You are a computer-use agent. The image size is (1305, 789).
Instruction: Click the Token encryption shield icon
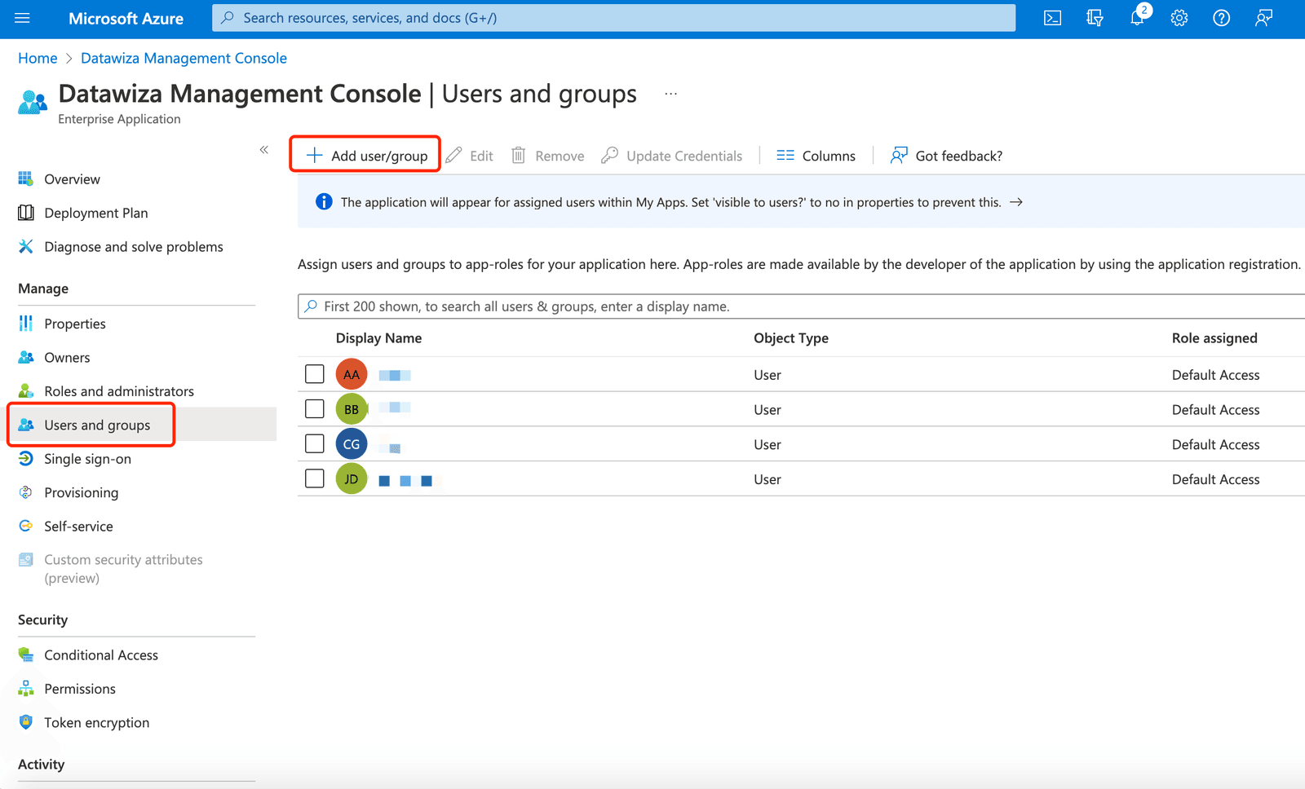point(26,722)
